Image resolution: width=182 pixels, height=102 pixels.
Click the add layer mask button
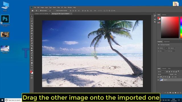[170, 93]
